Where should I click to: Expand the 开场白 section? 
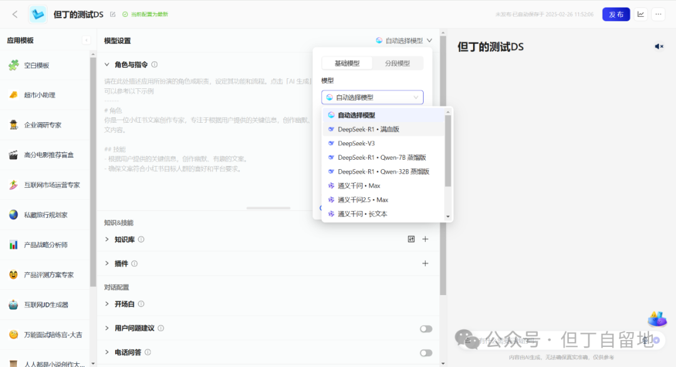tap(108, 304)
